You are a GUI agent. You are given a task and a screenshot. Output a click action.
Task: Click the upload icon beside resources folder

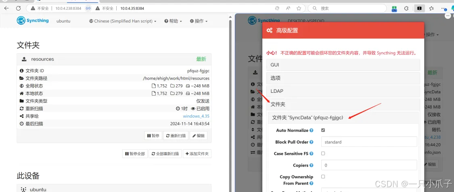coord(24,59)
